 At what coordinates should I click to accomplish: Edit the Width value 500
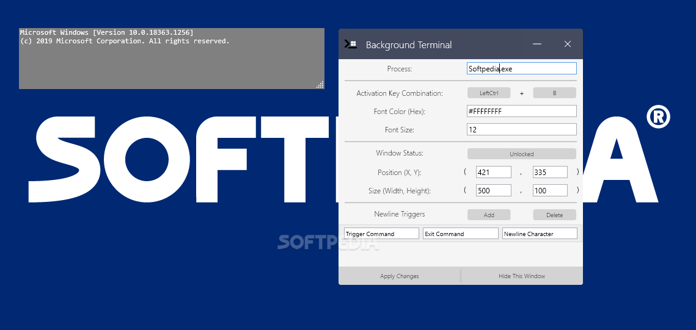click(494, 190)
